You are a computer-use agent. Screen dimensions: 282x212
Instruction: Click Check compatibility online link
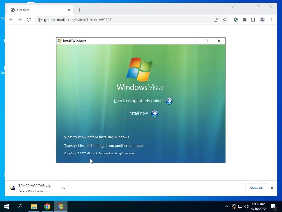tap(138, 101)
